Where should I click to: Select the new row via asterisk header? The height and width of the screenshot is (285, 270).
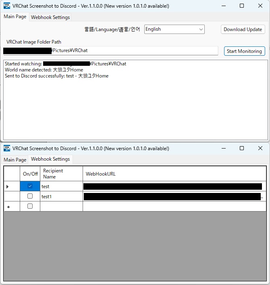(x=12, y=206)
